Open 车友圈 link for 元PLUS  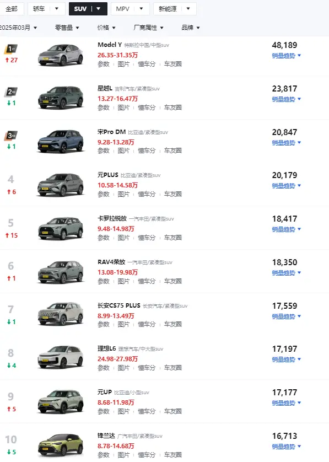[x=173, y=194]
